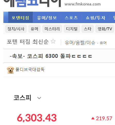
Task: Expand the 코스피 chevron dropdown
Action: coord(39,98)
